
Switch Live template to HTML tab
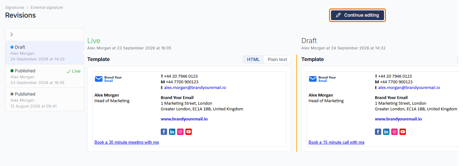(x=253, y=59)
